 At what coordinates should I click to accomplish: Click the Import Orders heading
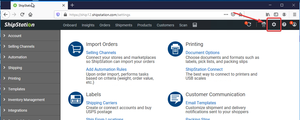point(102,44)
